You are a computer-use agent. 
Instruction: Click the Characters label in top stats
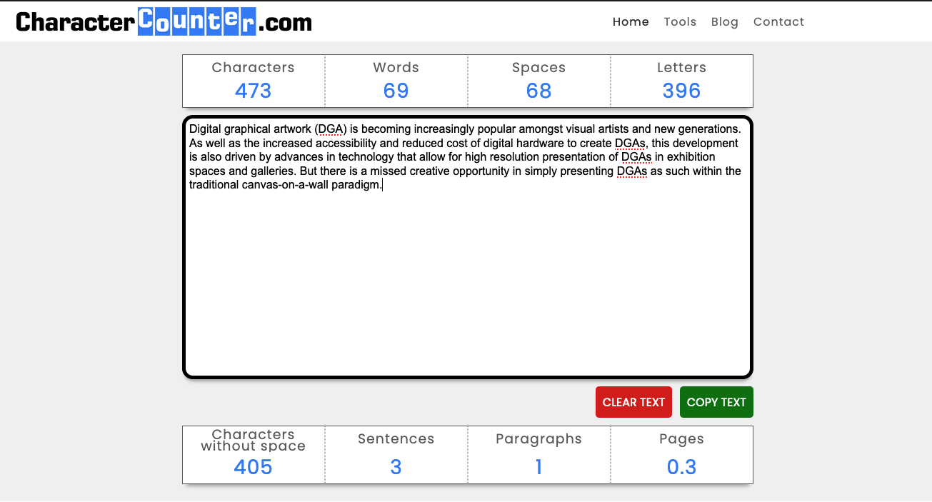pyautogui.click(x=253, y=67)
